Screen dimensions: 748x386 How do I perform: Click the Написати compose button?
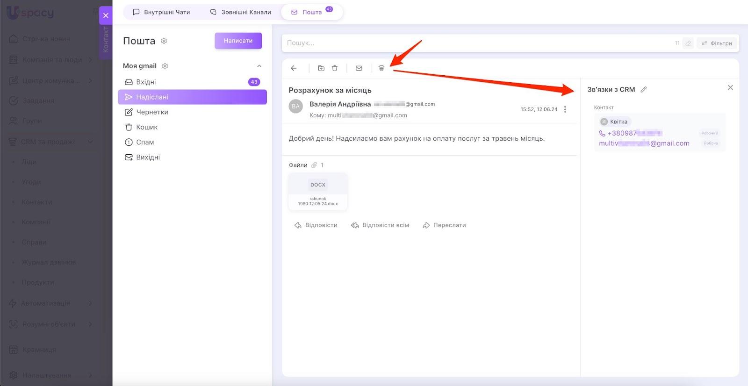tap(238, 41)
